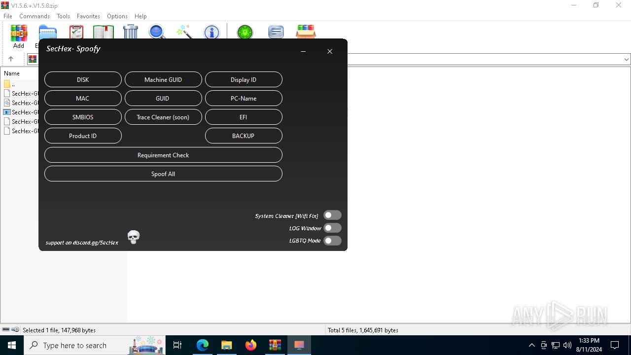Run the Requirement Check

(x=163, y=155)
